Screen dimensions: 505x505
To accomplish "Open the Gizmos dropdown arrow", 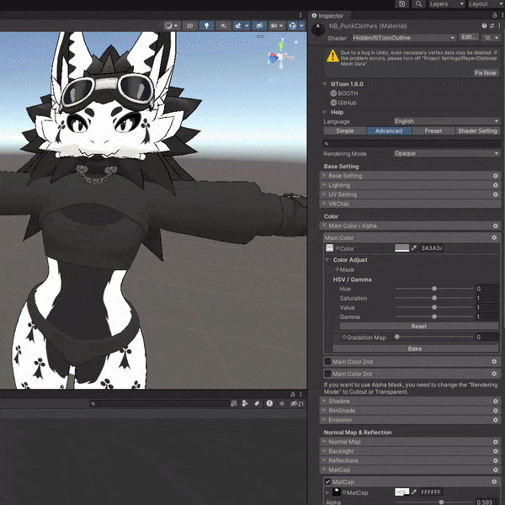I will click(x=302, y=26).
